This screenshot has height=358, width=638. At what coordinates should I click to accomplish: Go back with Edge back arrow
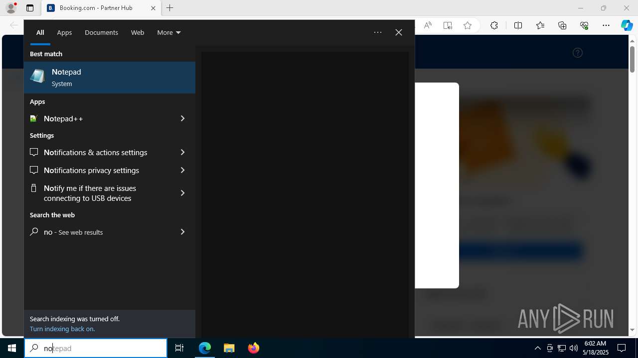tap(14, 25)
